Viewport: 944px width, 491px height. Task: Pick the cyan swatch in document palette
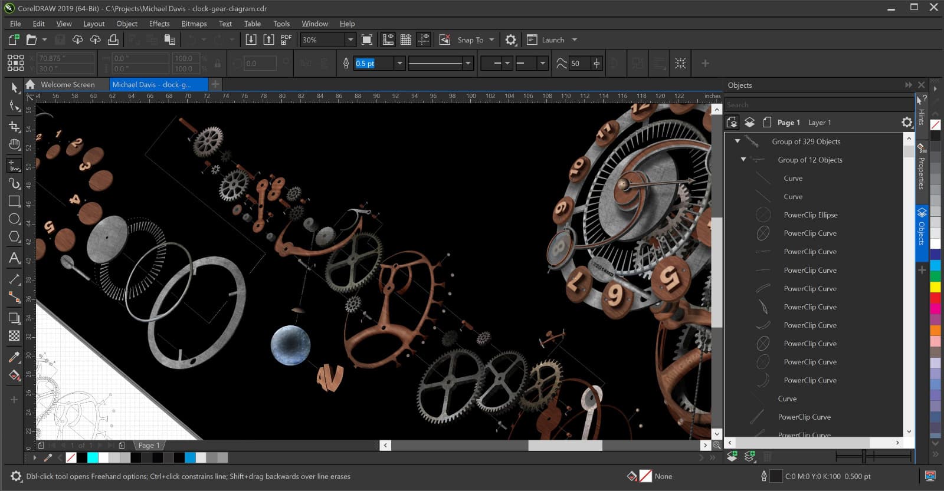[93, 457]
